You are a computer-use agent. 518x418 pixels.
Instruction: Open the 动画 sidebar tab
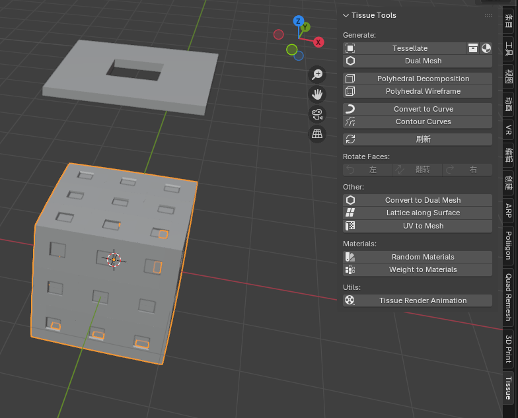[509, 104]
